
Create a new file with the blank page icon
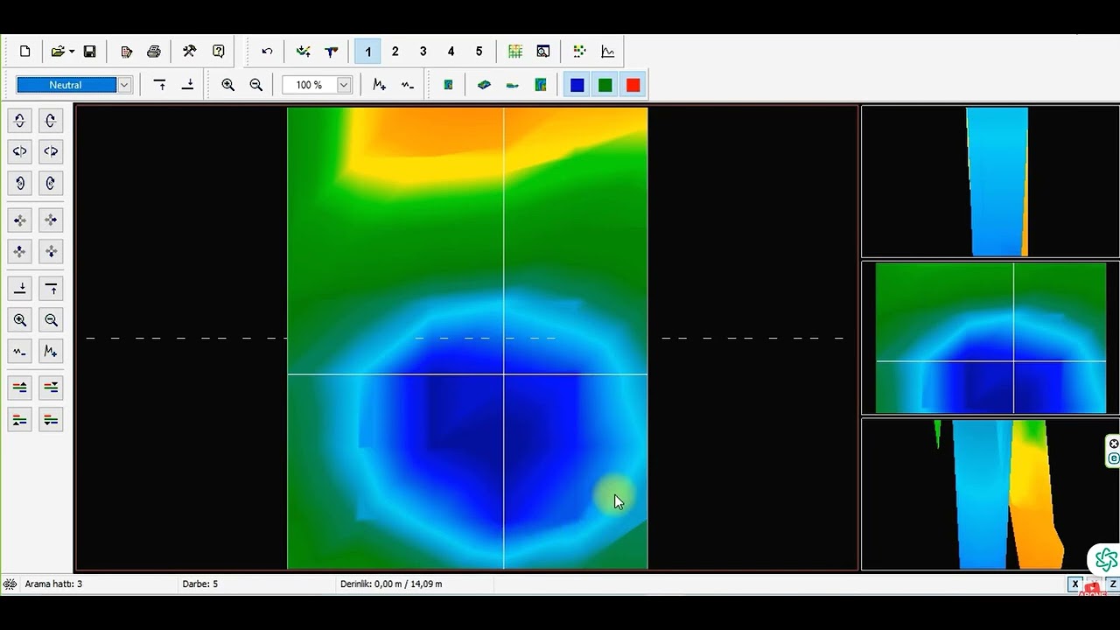pyautogui.click(x=24, y=52)
